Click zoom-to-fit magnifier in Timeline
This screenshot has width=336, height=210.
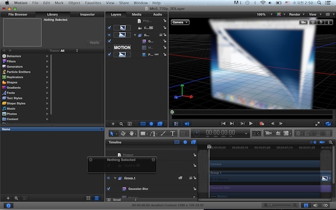point(330,142)
